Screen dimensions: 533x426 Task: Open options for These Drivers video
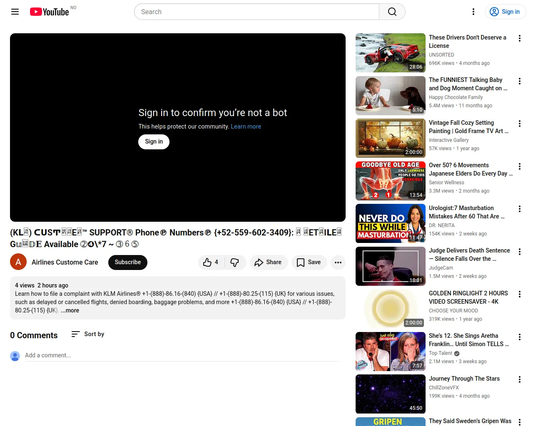[x=519, y=39]
